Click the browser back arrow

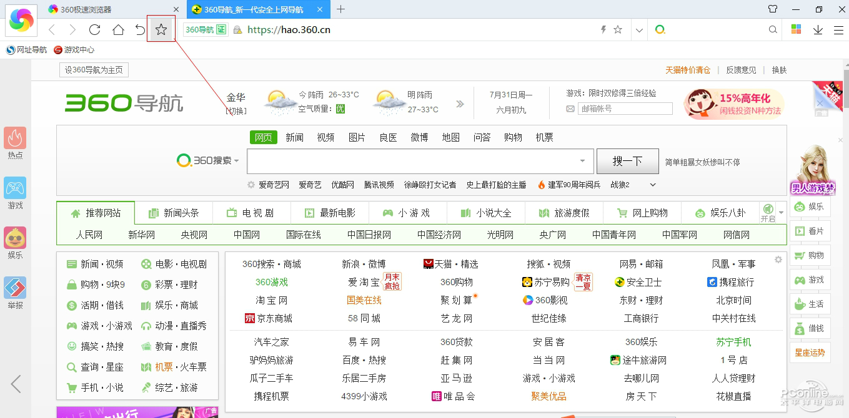[x=52, y=30]
